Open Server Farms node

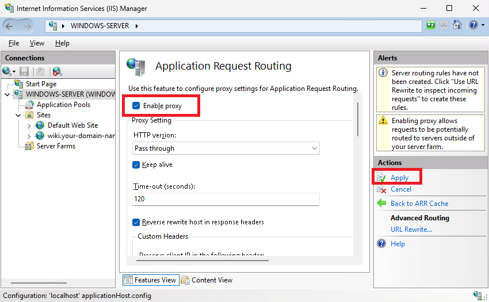[x=56, y=146]
